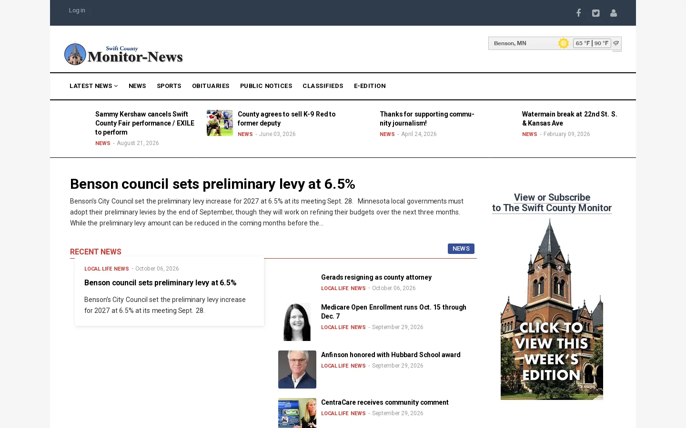Click the Medicare article woman portrait thumbnail
The image size is (686, 428).
(x=297, y=322)
